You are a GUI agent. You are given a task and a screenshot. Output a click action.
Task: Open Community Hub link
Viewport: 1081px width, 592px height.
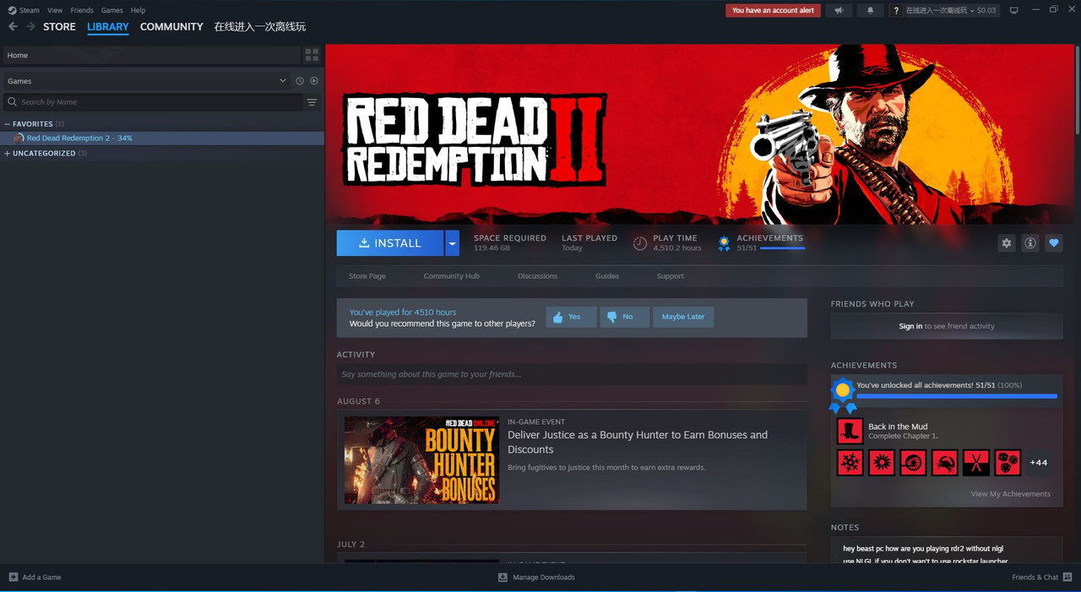coord(451,276)
